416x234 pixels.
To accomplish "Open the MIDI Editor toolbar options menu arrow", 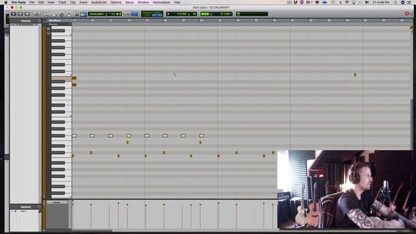I will (x=411, y=14).
